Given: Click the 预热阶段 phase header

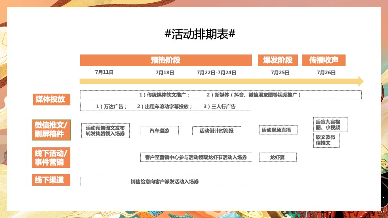Looking at the screenshot, I should [x=166, y=60].
